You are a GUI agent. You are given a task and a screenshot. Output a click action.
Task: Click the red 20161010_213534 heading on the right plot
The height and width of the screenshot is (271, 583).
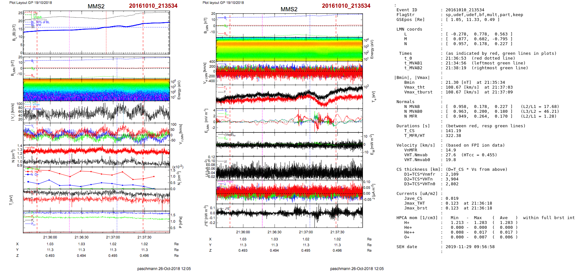coord(346,6)
